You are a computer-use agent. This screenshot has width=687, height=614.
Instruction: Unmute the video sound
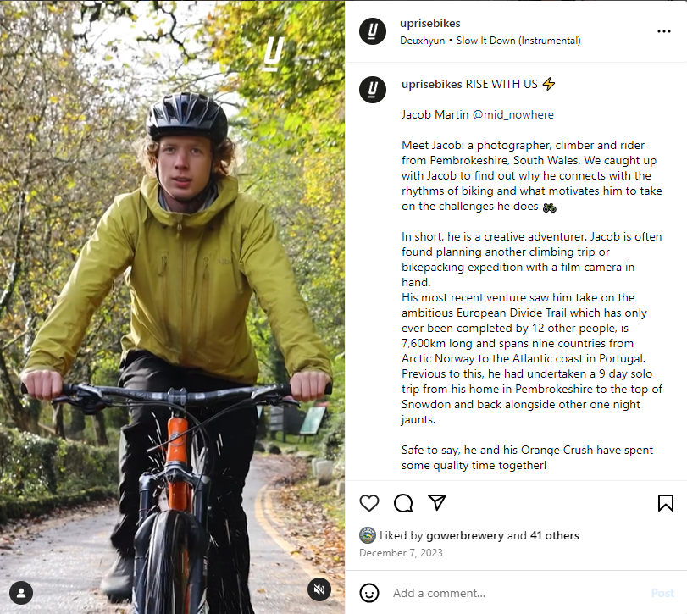(x=319, y=589)
